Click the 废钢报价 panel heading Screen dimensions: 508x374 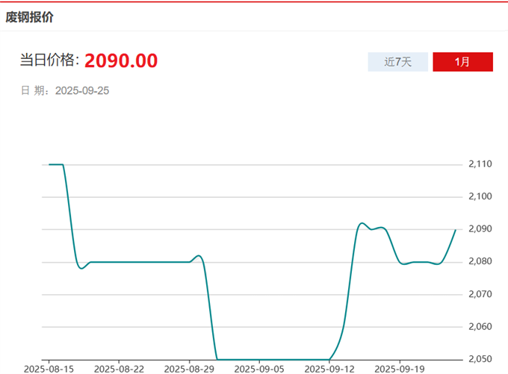pyautogui.click(x=30, y=16)
